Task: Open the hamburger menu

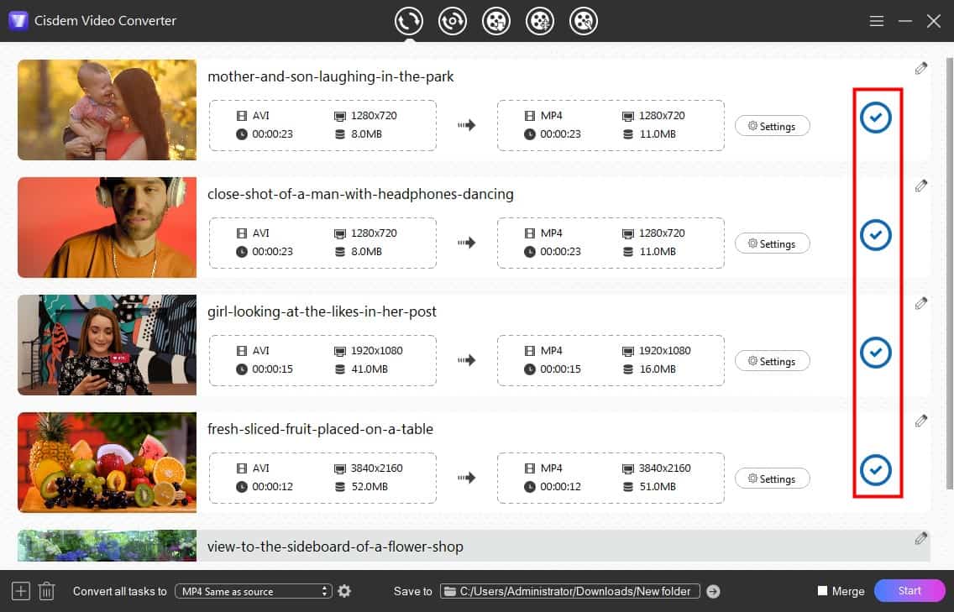Action: [x=876, y=21]
